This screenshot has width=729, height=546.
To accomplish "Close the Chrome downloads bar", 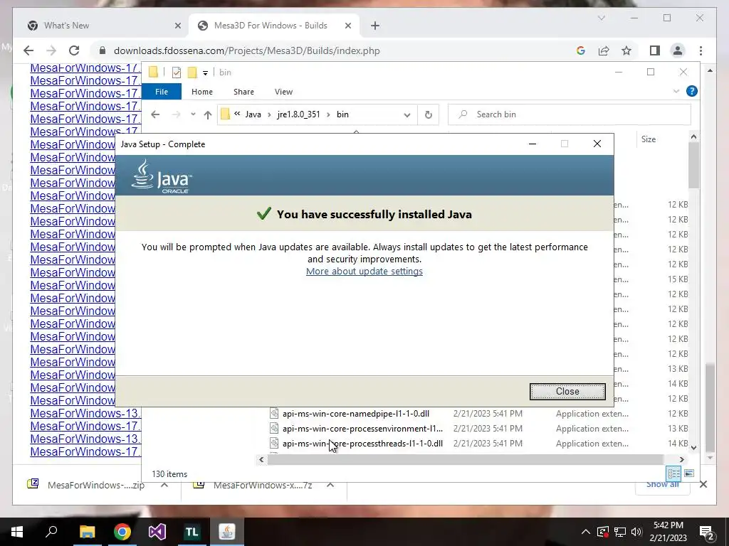I will pyautogui.click(x=703, y=485).
